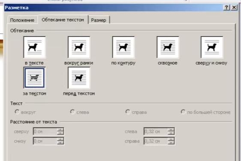Close the Разметка dialog window
This screenshot has width=241, height=161.
click(234, 7)
